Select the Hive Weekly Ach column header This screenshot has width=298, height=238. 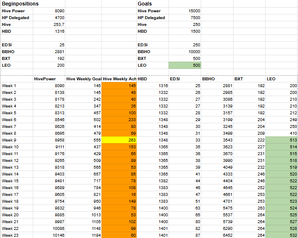(x=119, y=79)
